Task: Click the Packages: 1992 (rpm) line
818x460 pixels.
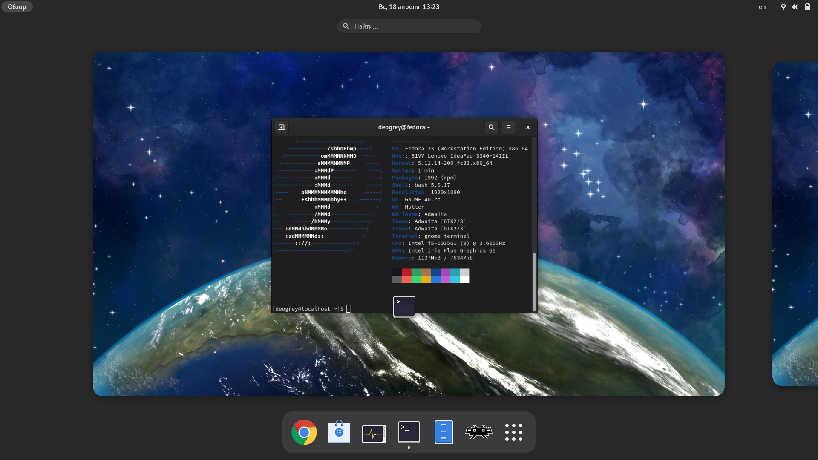Action: tap(424, 178)
